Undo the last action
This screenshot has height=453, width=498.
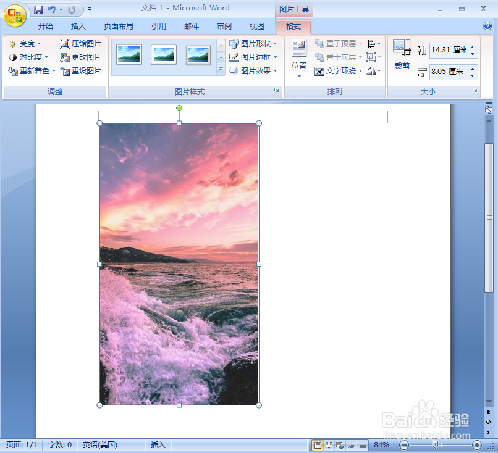pyautogui.click(x=51, y=10)
